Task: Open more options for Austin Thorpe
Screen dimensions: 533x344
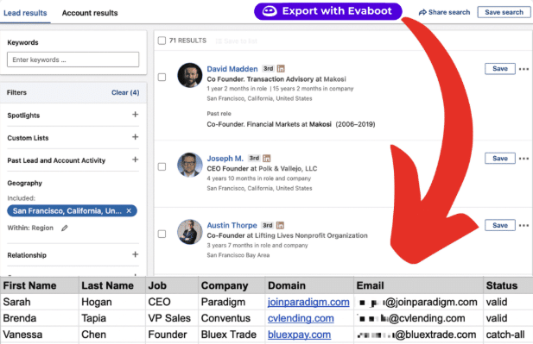Action: 523,225
